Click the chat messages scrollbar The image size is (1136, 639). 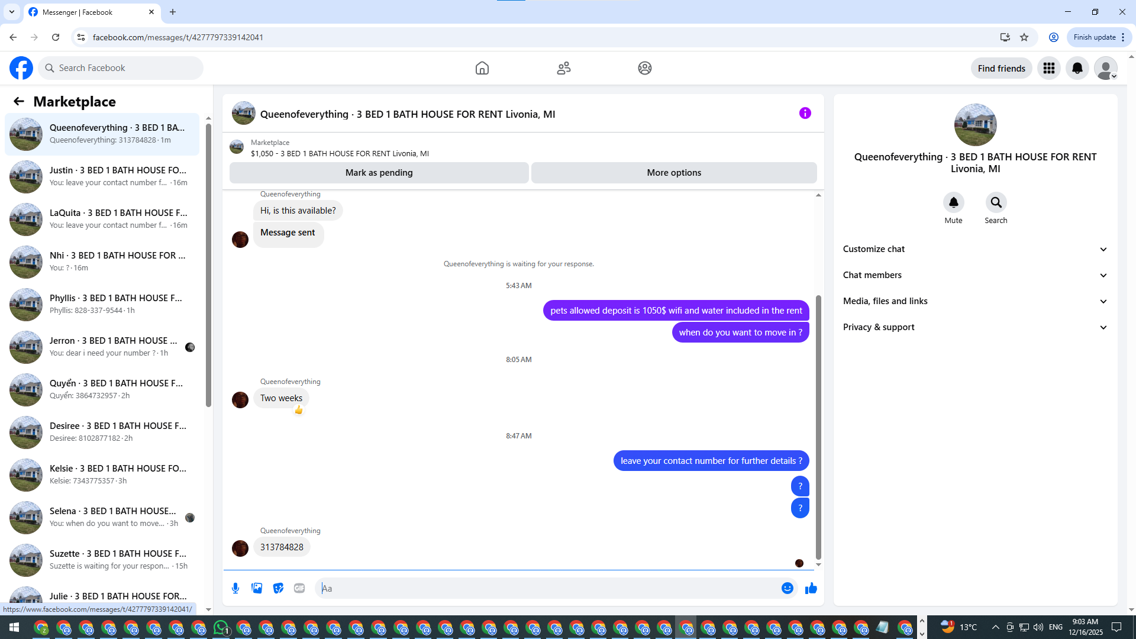pyautogui.click(x=818, y=426)
